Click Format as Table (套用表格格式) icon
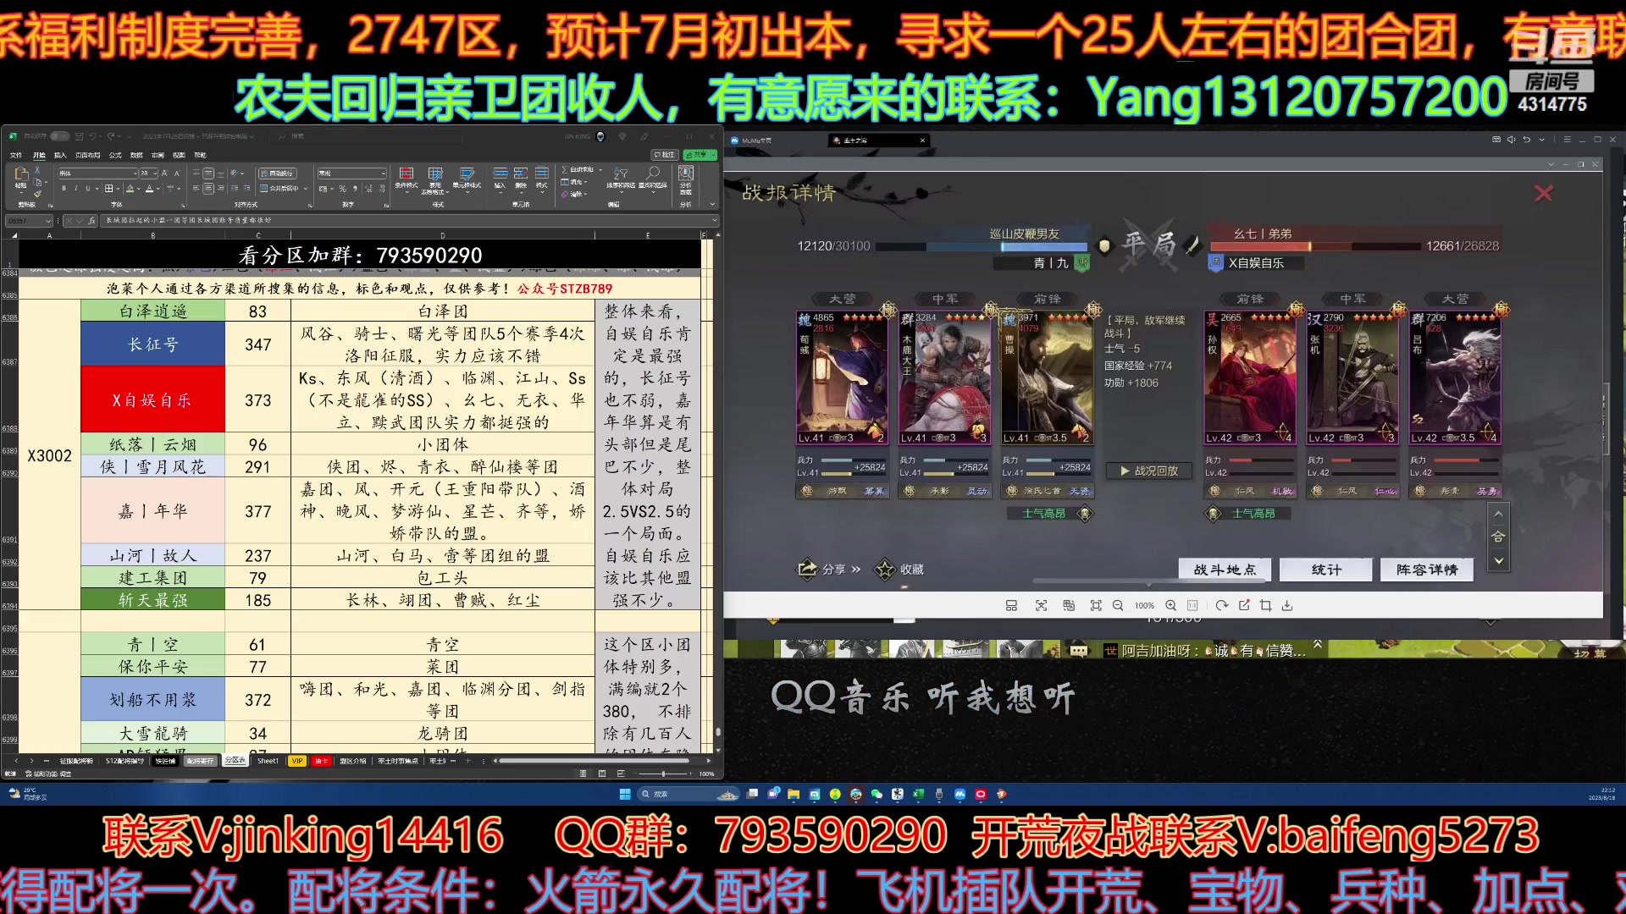Viewport: 1626px width, 914px height. click(435, 173)
